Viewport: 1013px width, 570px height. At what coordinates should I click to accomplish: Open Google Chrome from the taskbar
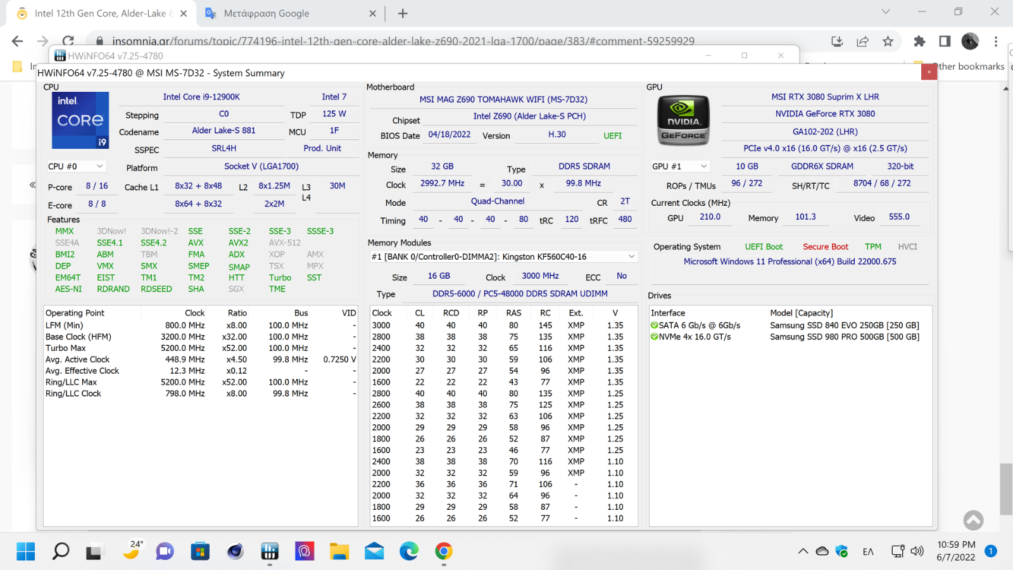pyautogui.click(x=444, y=552)
